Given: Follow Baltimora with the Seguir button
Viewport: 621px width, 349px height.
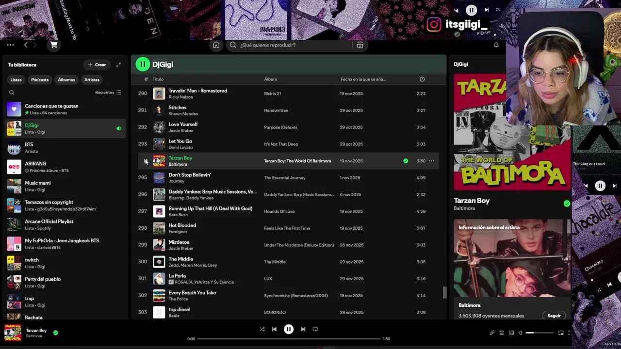Looking at the screenshot, I should coord(554,316).
